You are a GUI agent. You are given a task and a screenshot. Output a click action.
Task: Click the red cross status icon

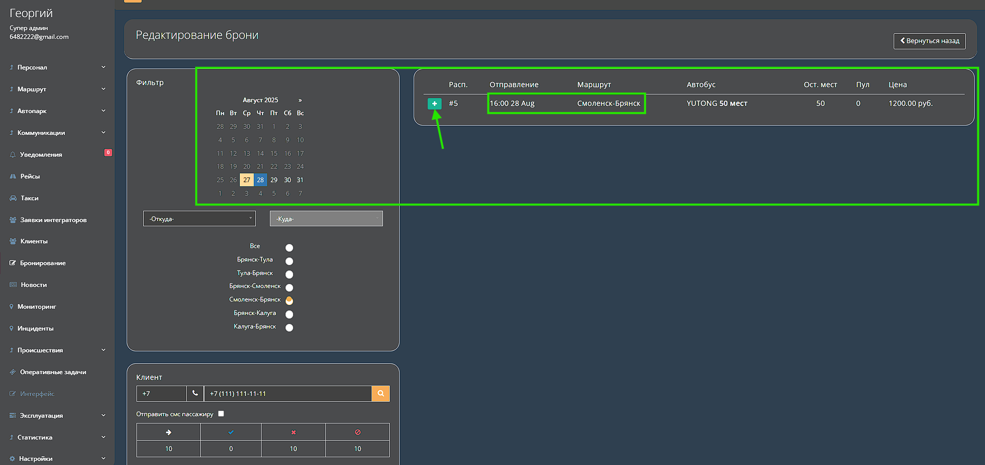pyautogui.click(x=293, y=432)
